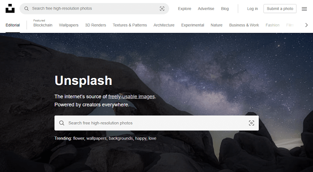Open Business & Work category

244,25
